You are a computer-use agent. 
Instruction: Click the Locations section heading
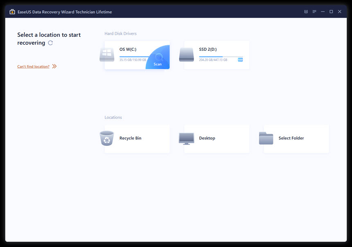[113, 117]
